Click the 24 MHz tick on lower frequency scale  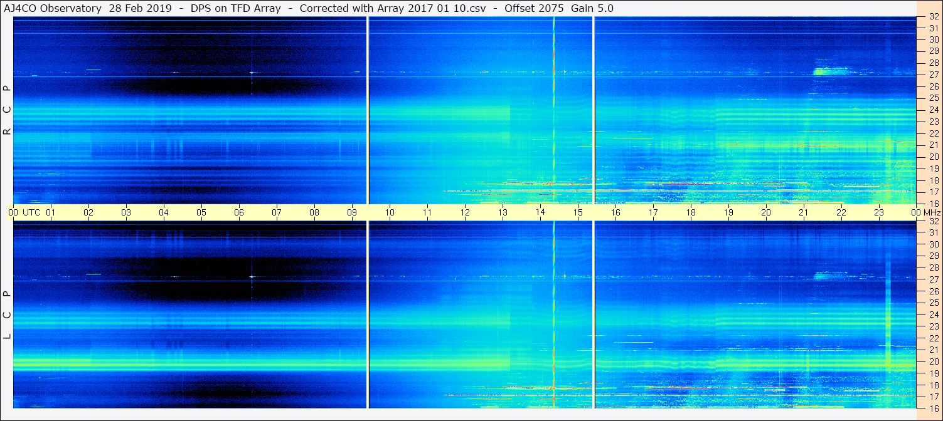(932, 314)
